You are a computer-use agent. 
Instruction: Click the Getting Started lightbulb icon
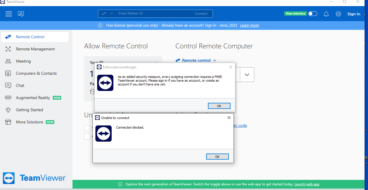pyautogui.click(x=8, y=110)
